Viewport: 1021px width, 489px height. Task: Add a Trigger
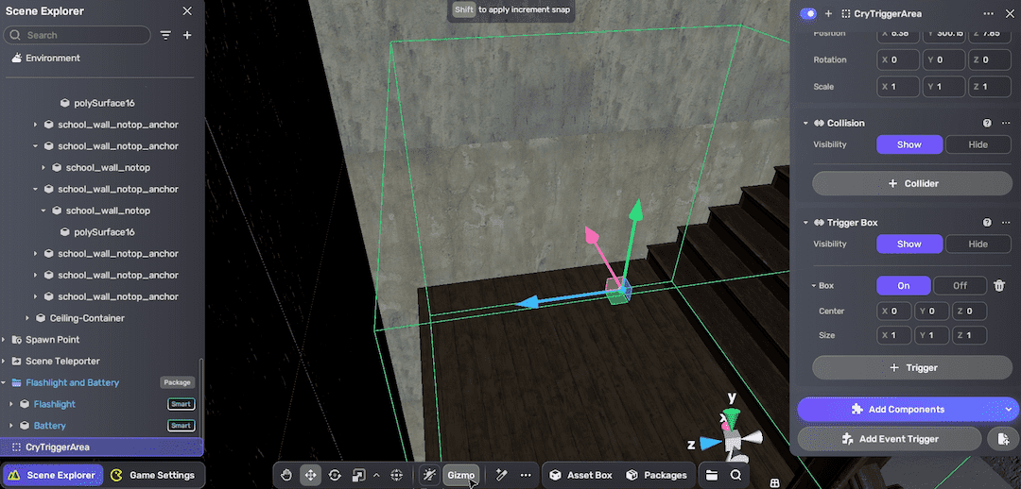912,367
